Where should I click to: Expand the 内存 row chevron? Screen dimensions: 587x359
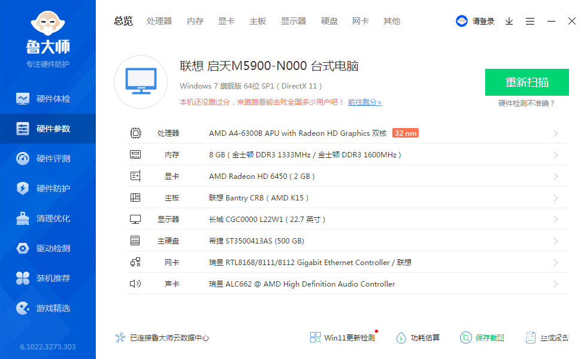click(556, 155)
